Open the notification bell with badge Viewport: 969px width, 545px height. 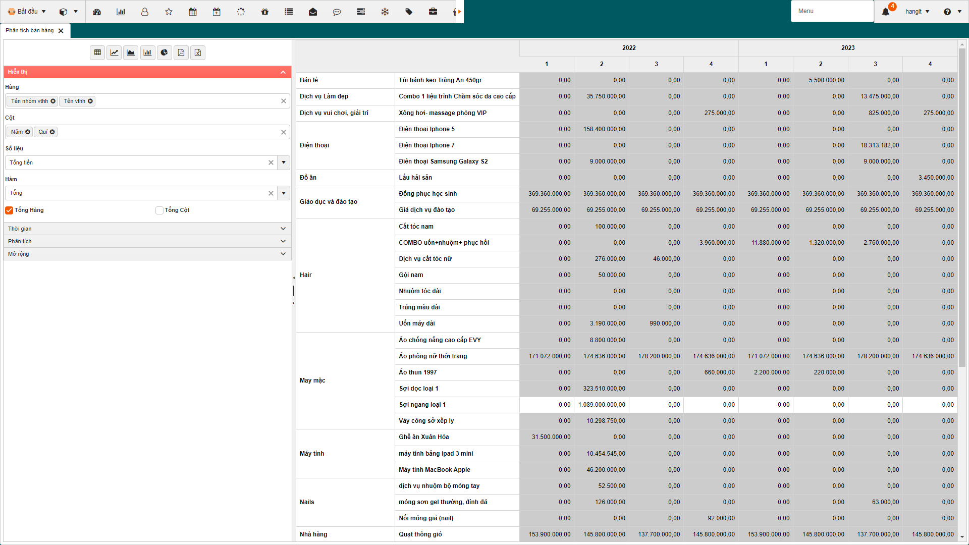tap(886, 12)
